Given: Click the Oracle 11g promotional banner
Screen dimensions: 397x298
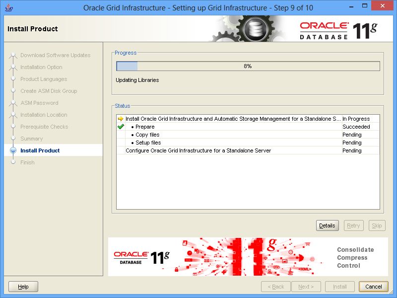Looking at the screenshot, I should [248, 257].
